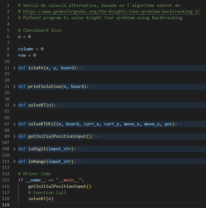Screen dimensions: 206x208
Task: Unfold the solveKTUtil function definition
Action: click(14, 124)
